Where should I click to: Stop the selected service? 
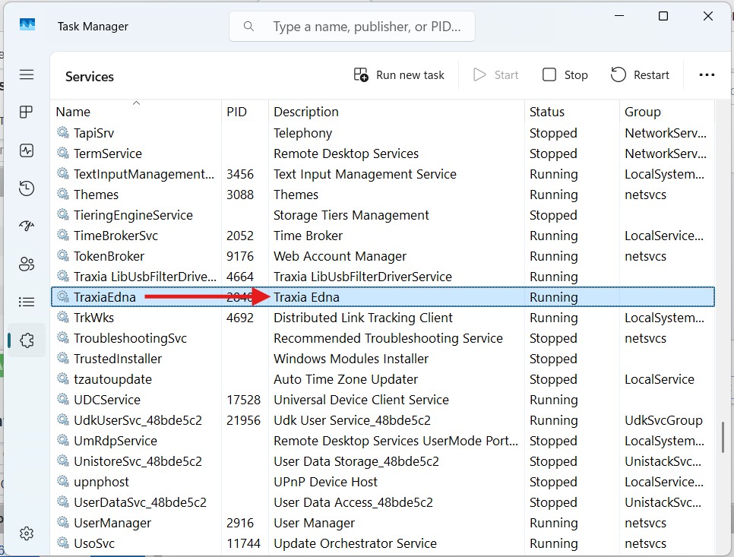click(565, 74)
